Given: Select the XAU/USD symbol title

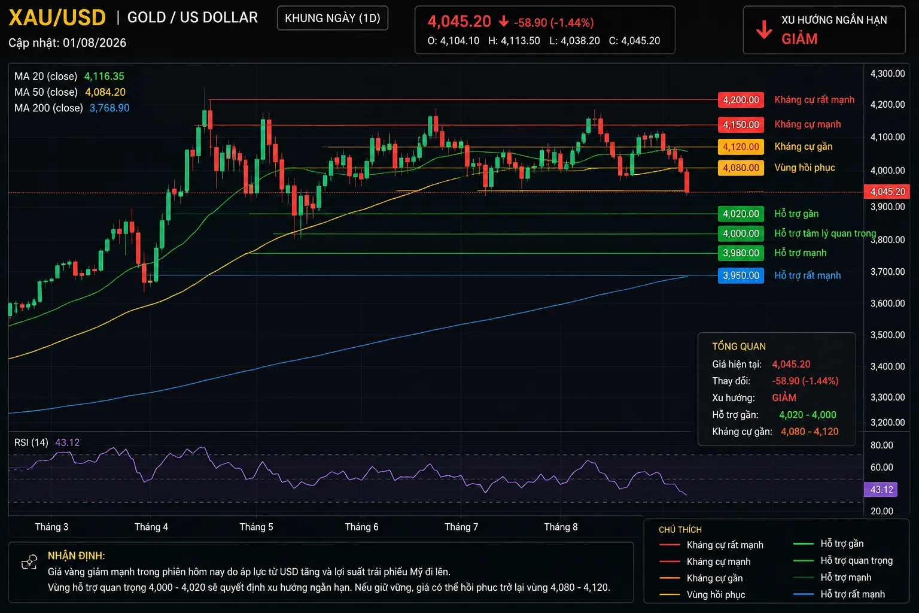Looking at the screenshot, I should pos(57,18).
